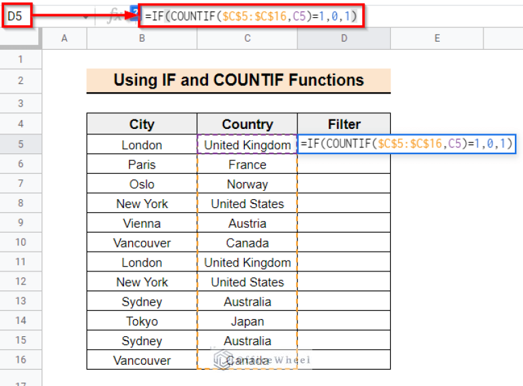
Task: Select column A header
Action: point(64,39)
